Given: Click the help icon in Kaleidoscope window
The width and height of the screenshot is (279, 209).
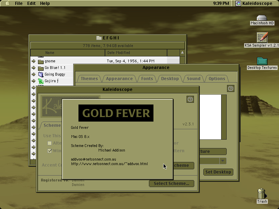Looking at the screenshot, I should (x=190, y=99).
